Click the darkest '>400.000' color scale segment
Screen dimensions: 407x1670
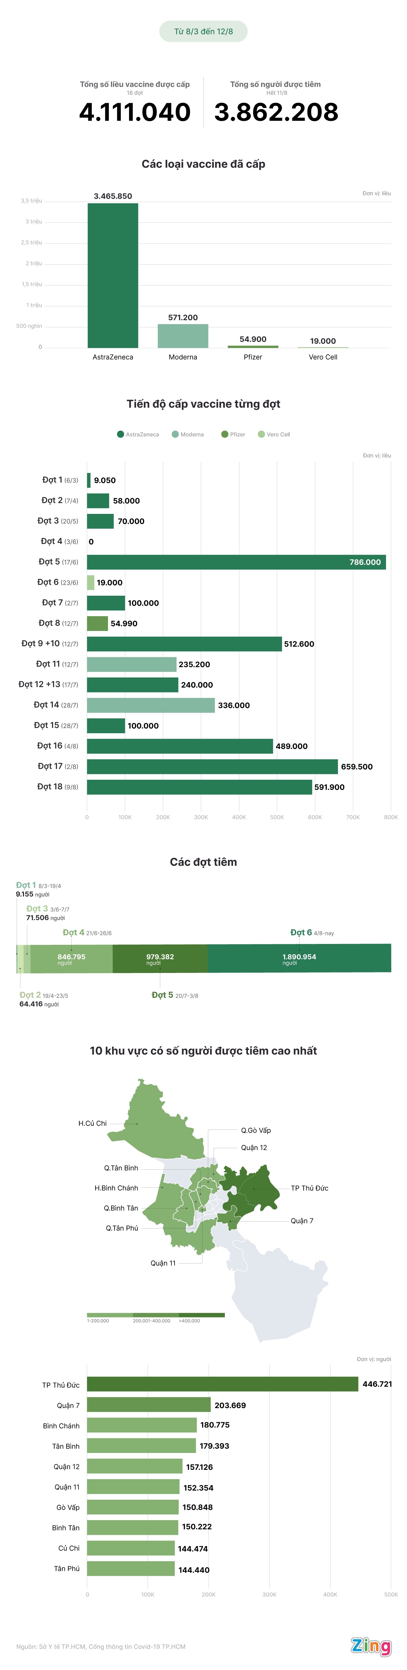click(202, 1315)
